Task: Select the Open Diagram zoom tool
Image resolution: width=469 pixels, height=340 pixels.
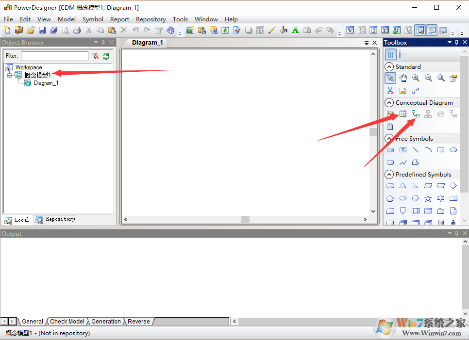Action: click(x=440, y=78)
